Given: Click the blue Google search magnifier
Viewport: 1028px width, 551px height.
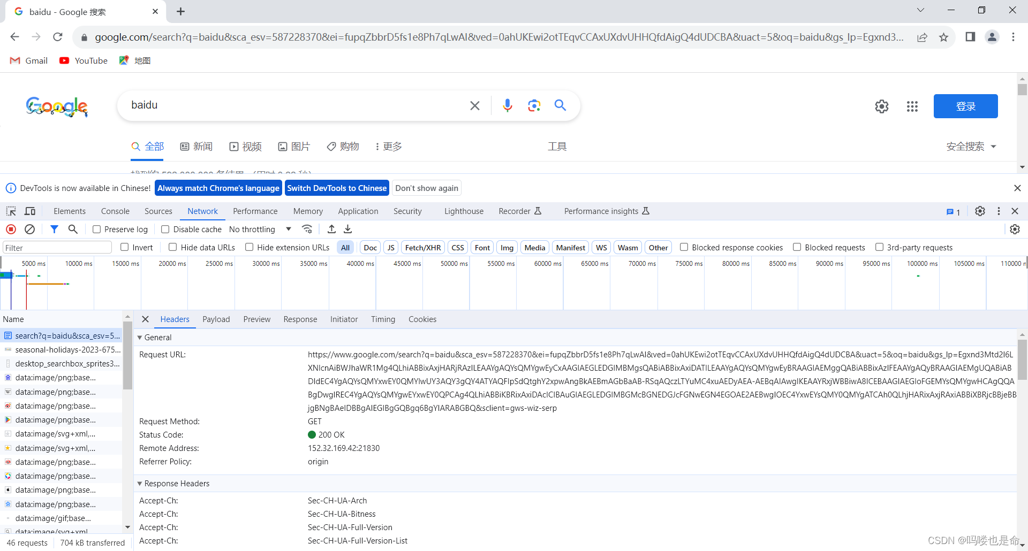Looking at the screenshot, I should point(560,105).
